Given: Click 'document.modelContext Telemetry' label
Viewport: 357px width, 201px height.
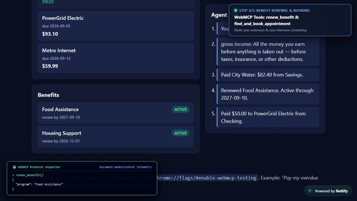Looking at the screenshot, I should tap(125, 167).
